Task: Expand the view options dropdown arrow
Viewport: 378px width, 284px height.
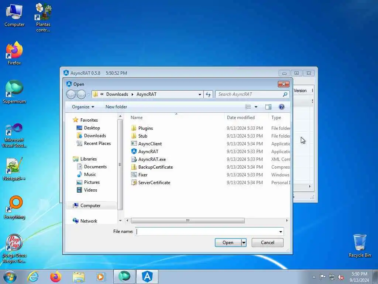Action: [x=256, y=107]
